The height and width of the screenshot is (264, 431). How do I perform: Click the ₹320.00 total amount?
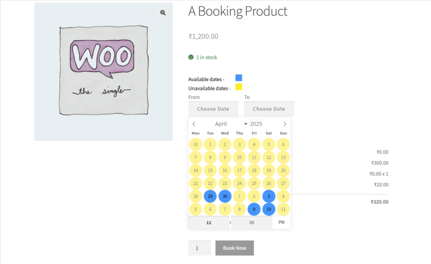[x=379, y=202]
